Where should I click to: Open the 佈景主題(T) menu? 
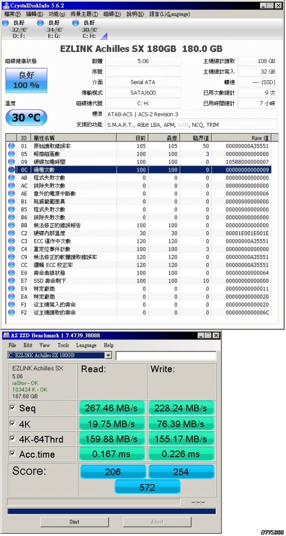tap(84, 14)
